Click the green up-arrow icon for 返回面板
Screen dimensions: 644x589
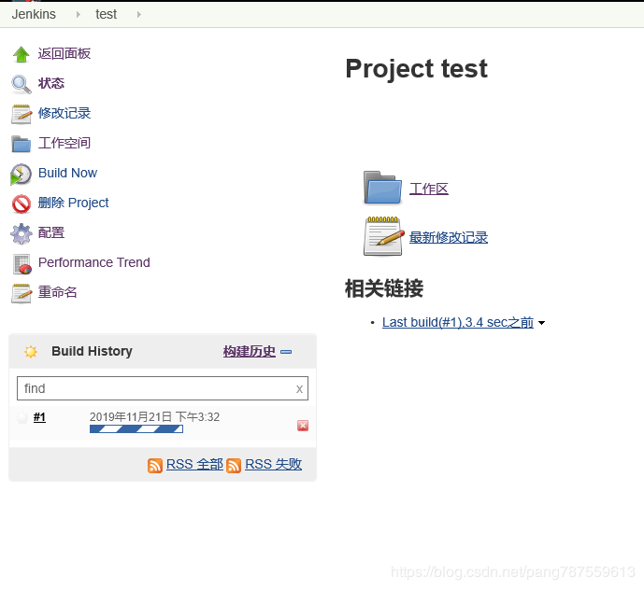pos(21,54)
